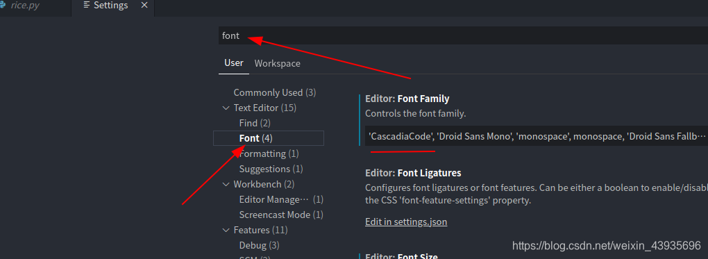The height and width of the screenshot is (259, 708).
Task: Select Screencast Mode (1) category
Action: [x=281, y=215]
